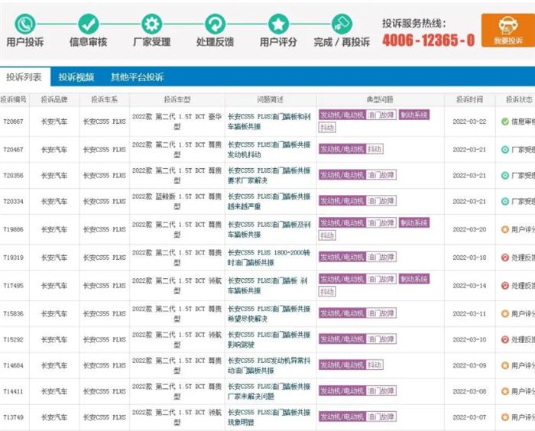Click date 2022-03-07 cell
The width and height of the screenshot is (535, 431).
pos(469,417)
